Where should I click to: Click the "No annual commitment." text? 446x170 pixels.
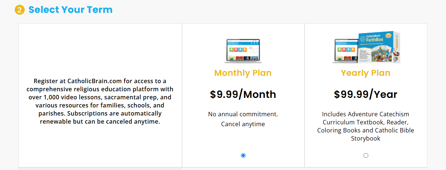tap(243, 114)
